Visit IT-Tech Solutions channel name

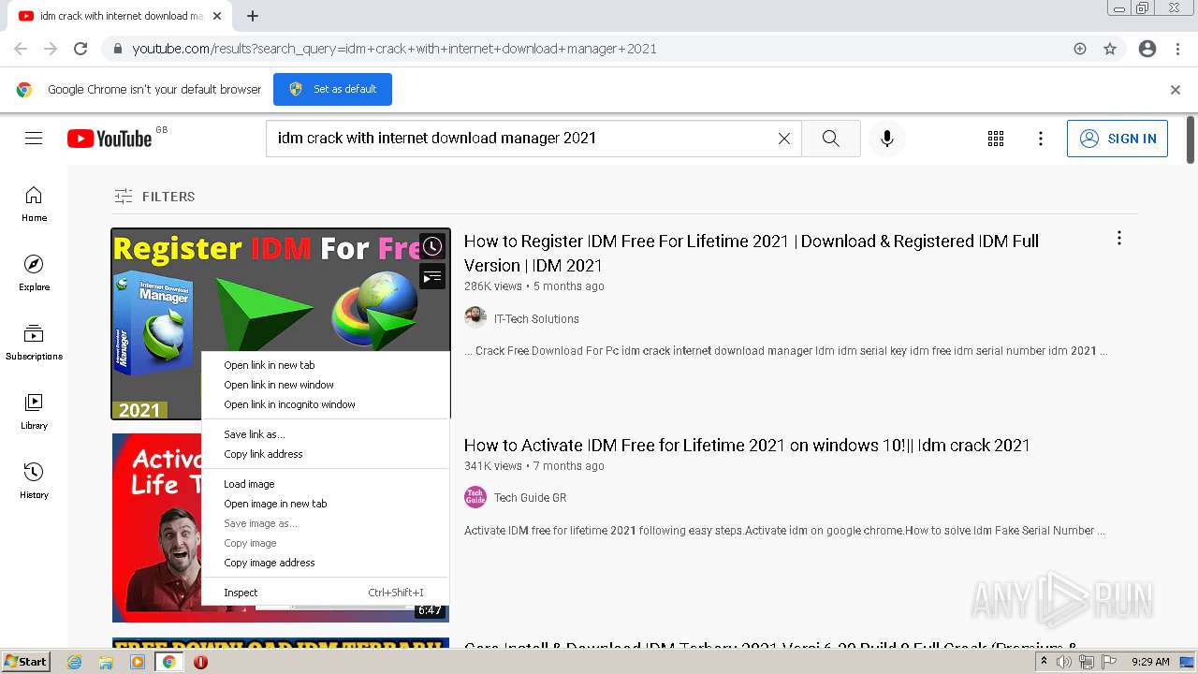click(x=536, y=318)
